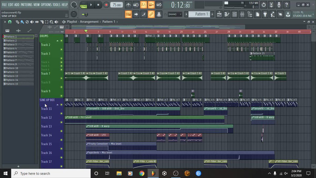Toggle the PAT/SONG mode switch
This screenshot has width=316, height=178.
[x=83, y=5]
